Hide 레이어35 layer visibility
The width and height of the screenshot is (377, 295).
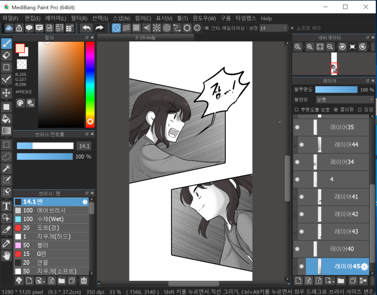point(297,127)
